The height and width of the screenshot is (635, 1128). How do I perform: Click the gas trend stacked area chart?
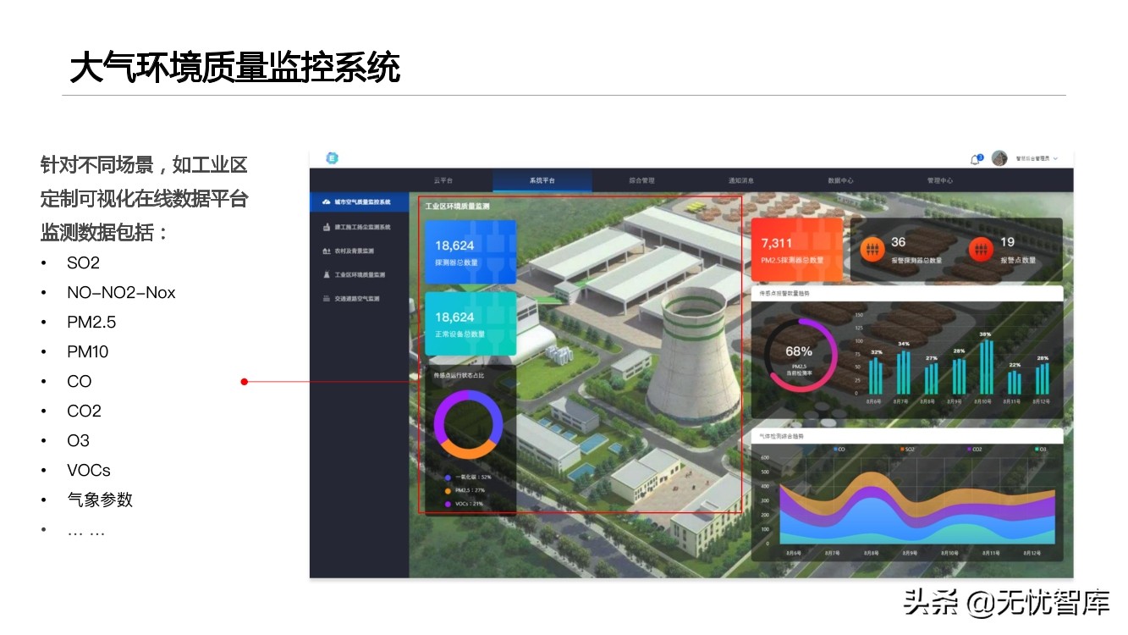(916, 507)
